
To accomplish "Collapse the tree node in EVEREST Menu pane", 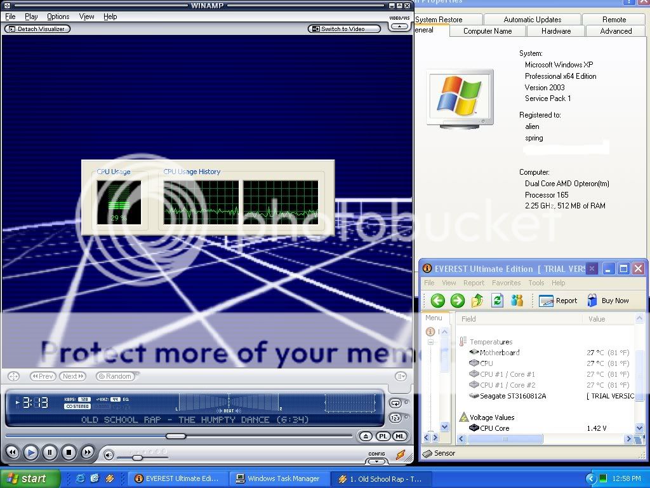I will (430, 342).
